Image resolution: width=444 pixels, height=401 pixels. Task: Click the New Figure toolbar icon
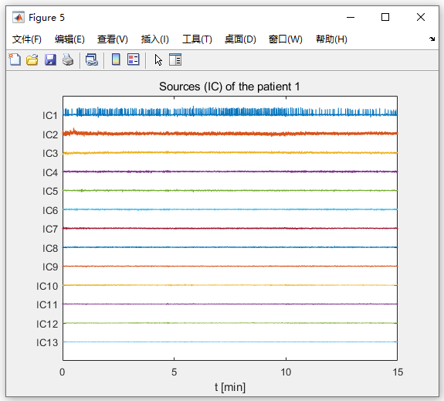[15, 59]
